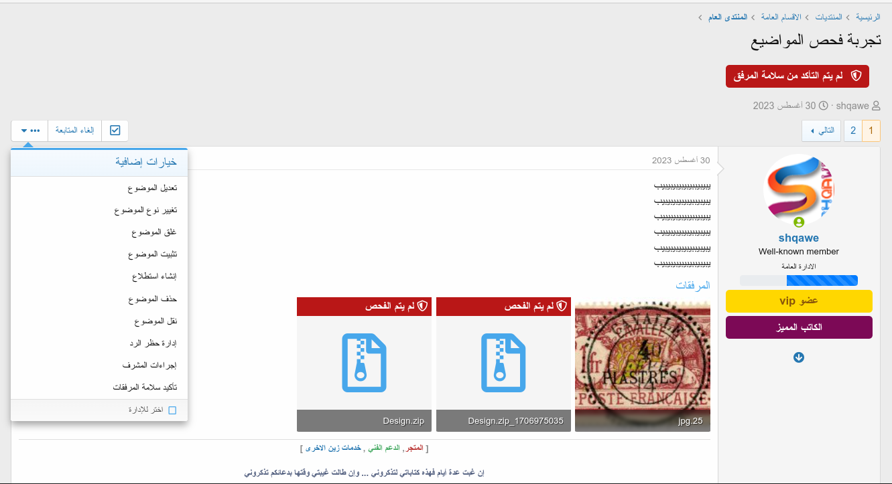This screenshot has width=892, height=484.
Task: Click the Design.zip file icon
Action: [x=365, y=362]
